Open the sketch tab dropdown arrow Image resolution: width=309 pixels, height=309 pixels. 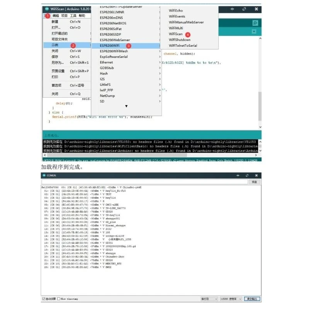tap(254, 32)
